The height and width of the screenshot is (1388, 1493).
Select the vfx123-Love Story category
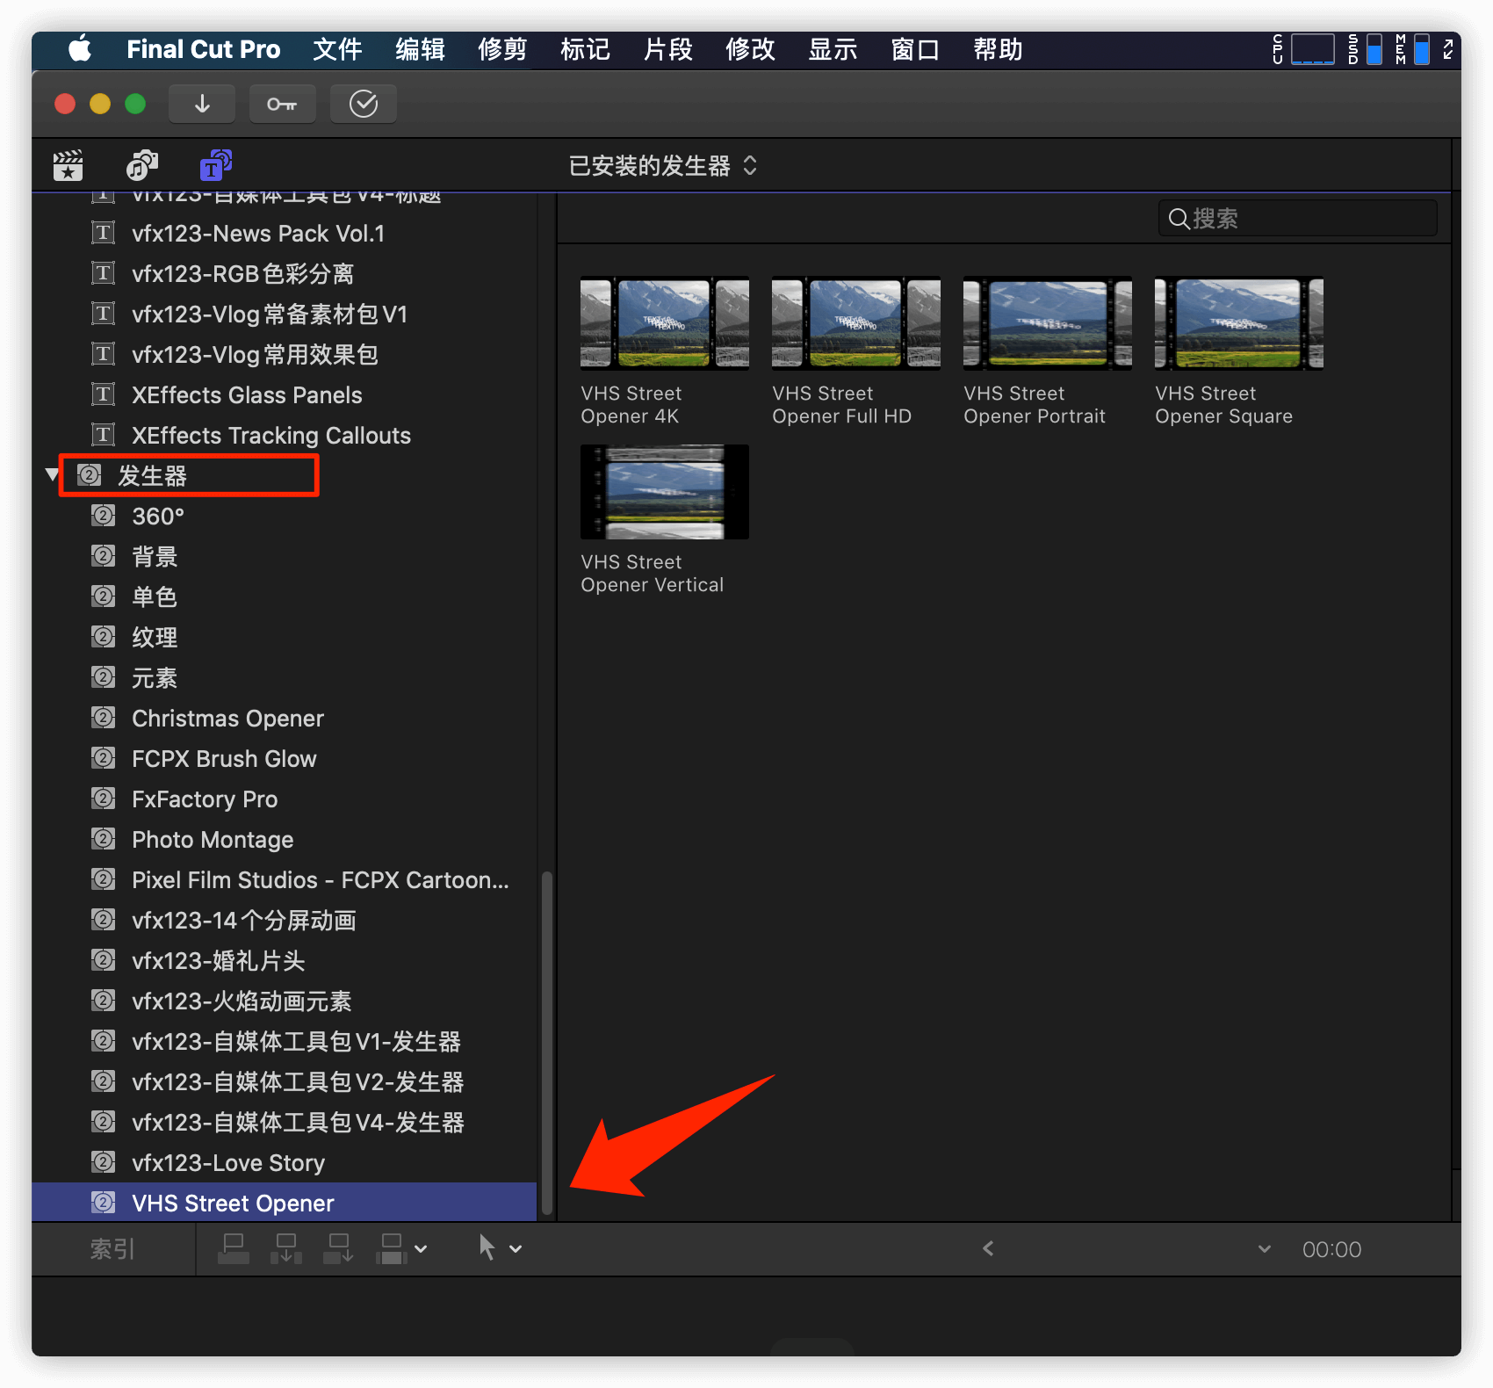point(285,1162)
